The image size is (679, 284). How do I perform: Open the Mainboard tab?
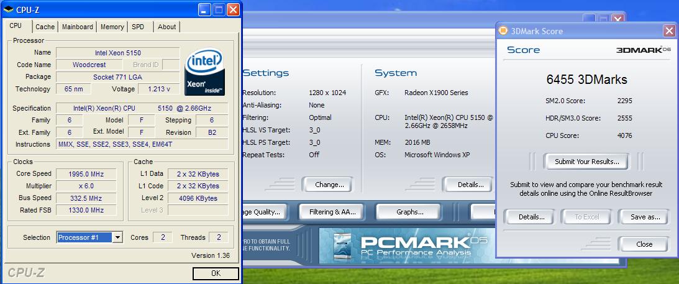[78, 27]
